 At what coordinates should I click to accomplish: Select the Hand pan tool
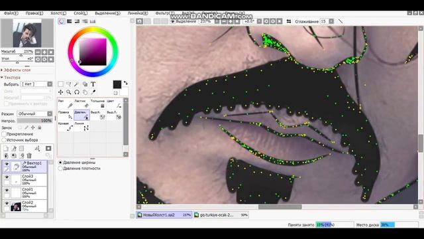(85, 92)
